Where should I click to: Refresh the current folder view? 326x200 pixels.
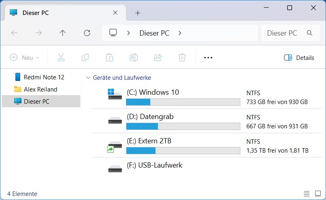click(x=87, y=33)
